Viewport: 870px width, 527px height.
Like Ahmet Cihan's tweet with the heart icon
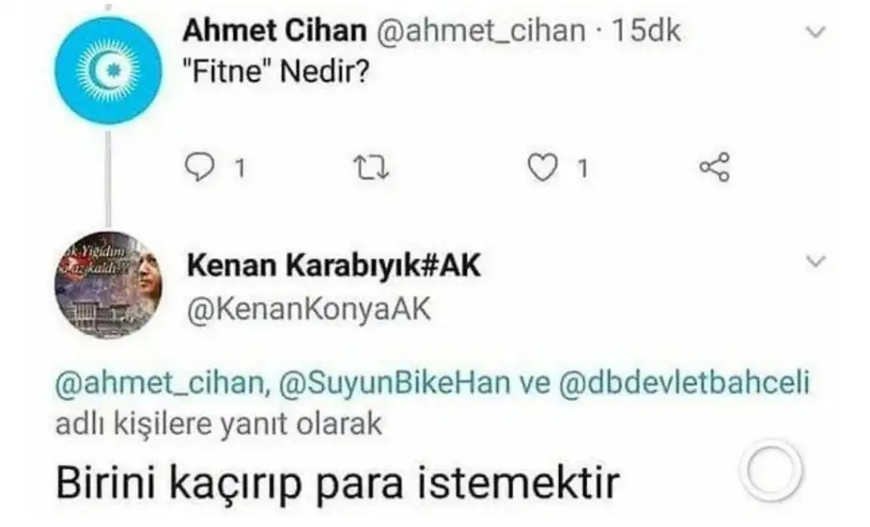(541, 168)
